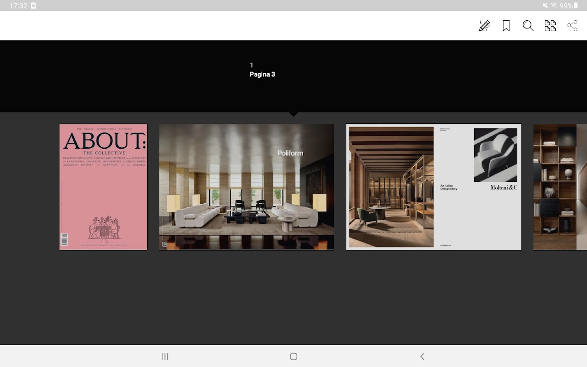Open the pink ABOUT cover page thumbnail
Viewport: 587px width, 367px height.
[103, 187]
